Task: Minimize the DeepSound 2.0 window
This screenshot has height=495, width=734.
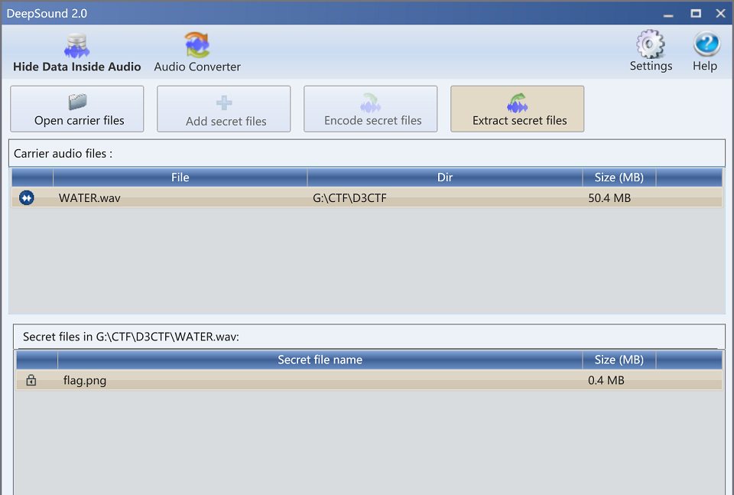Action: (670, 13)
